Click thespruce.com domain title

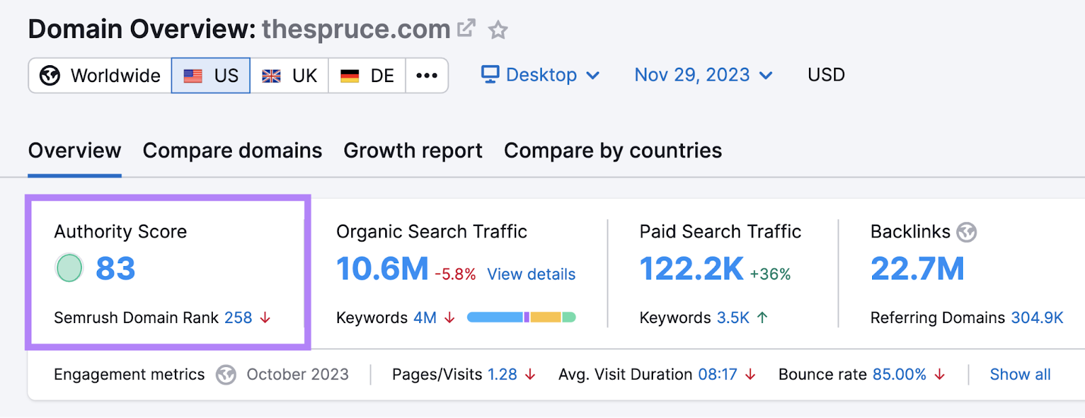click(356, 29)
